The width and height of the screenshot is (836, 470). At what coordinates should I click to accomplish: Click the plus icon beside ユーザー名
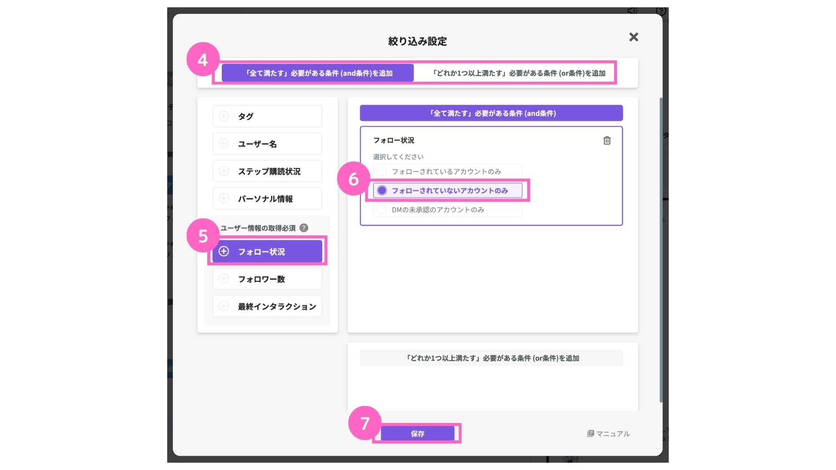point(224,144)
